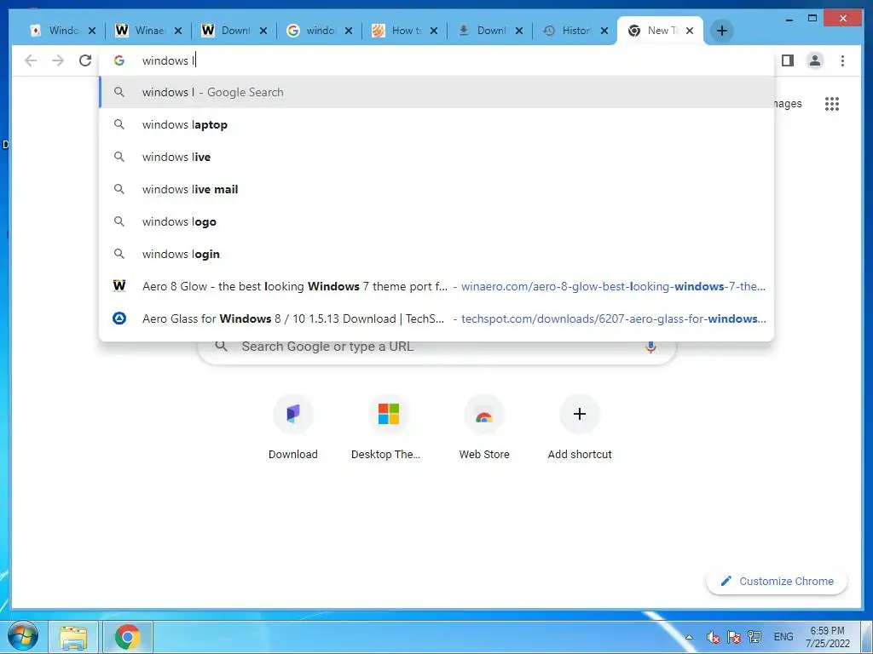Click the Customize Chrome button
Screen dimensions: 873x654
pos(777,581)
